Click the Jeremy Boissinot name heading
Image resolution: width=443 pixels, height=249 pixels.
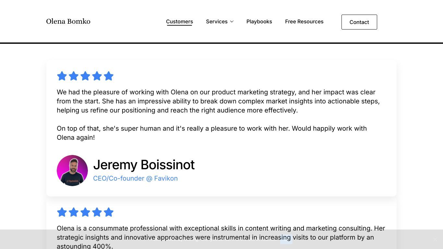144,165
